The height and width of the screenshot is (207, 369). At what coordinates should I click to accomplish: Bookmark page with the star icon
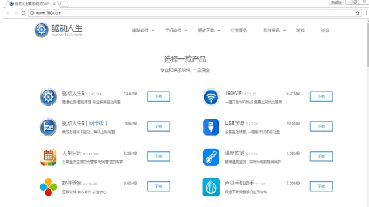click(358, 13)
